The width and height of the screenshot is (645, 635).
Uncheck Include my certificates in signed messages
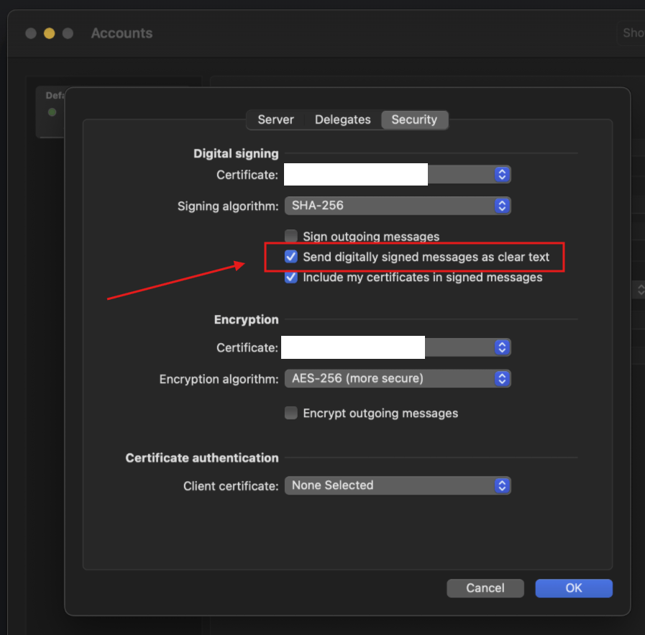click(x=291, y=277)
